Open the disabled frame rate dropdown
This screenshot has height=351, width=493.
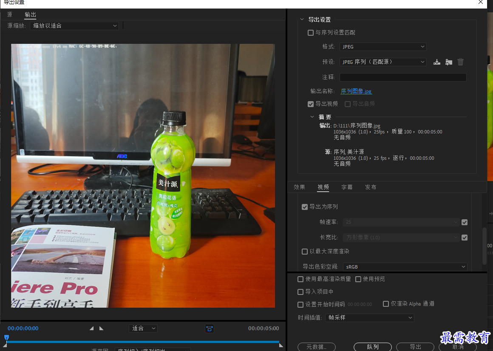pos(401,222)
